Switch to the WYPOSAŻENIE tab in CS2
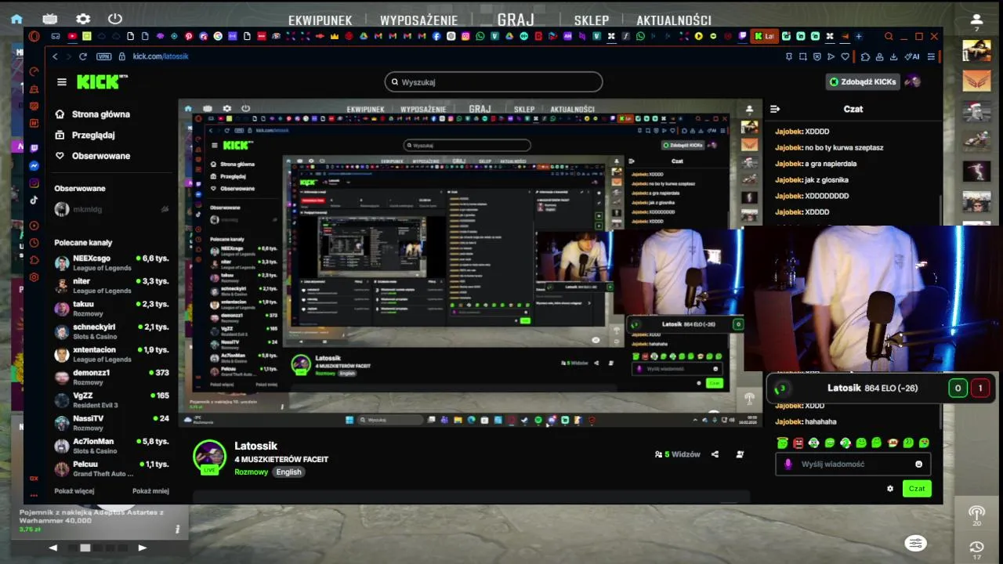 [x=418, y=20]
